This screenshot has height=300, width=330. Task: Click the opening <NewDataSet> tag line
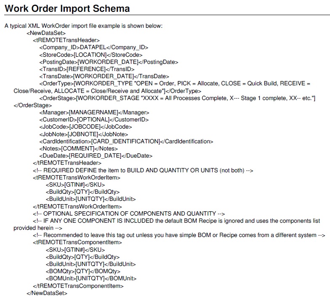tap(46, 33)
